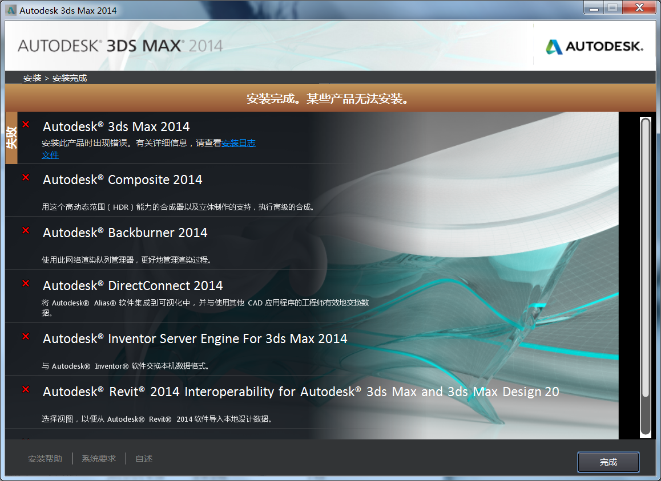This screenshot has height=481, width=661.
Task: Click the failed X beside Revit 2014 Interoperability
Action: click(26, 389)
